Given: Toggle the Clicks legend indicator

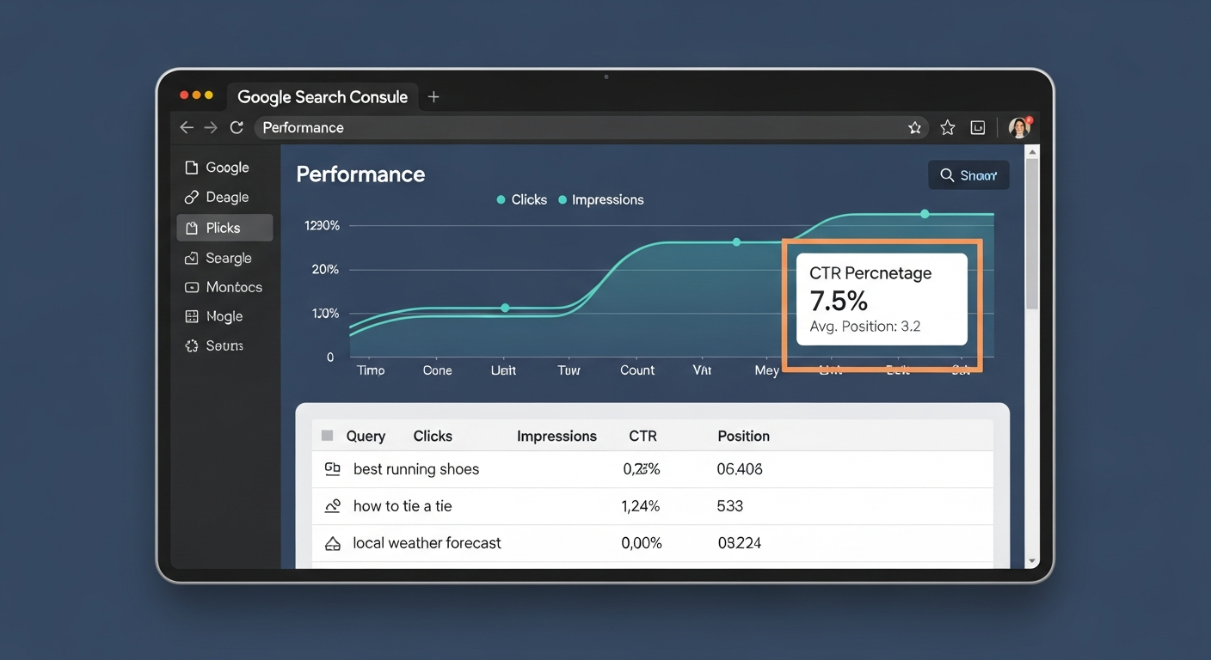Looking at the screenshot, I should pos(501,199).
